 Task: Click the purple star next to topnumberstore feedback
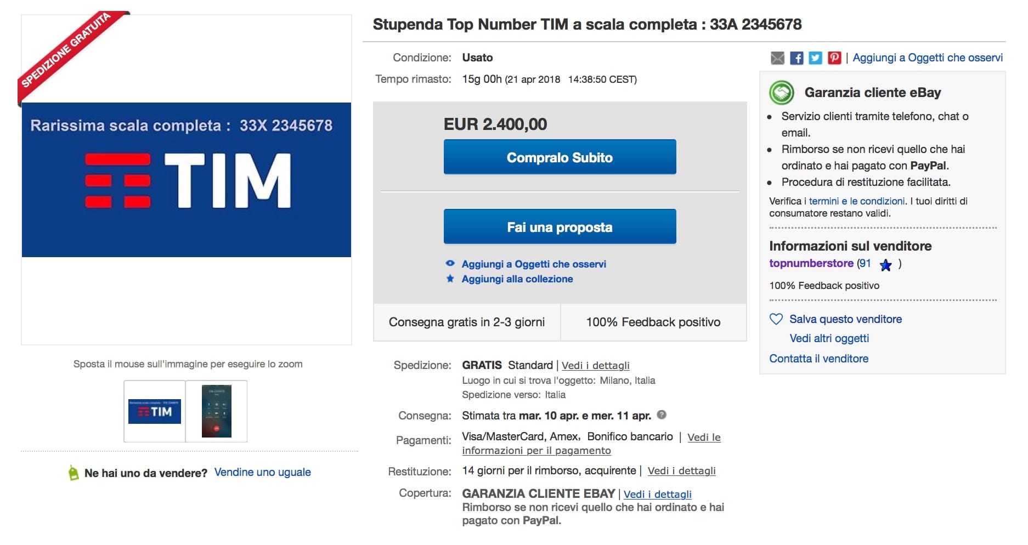point(885,265)
